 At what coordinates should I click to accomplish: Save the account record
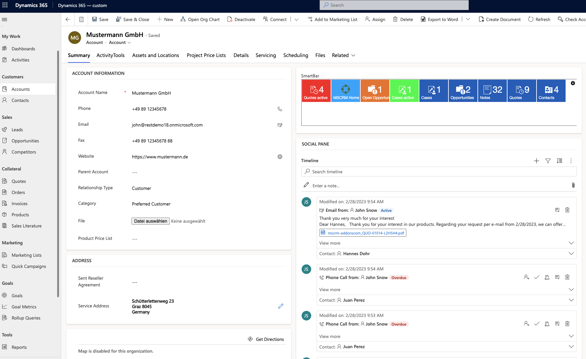point(100,19)
